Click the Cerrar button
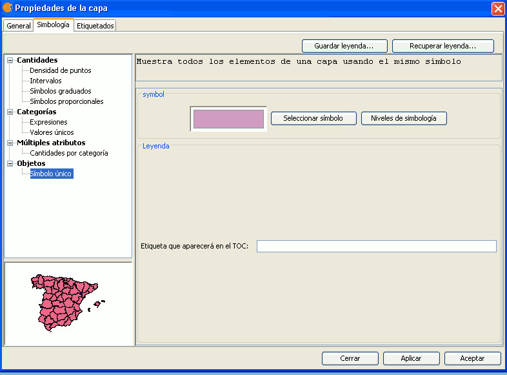 pyautogui.click(x=350, y=358)
